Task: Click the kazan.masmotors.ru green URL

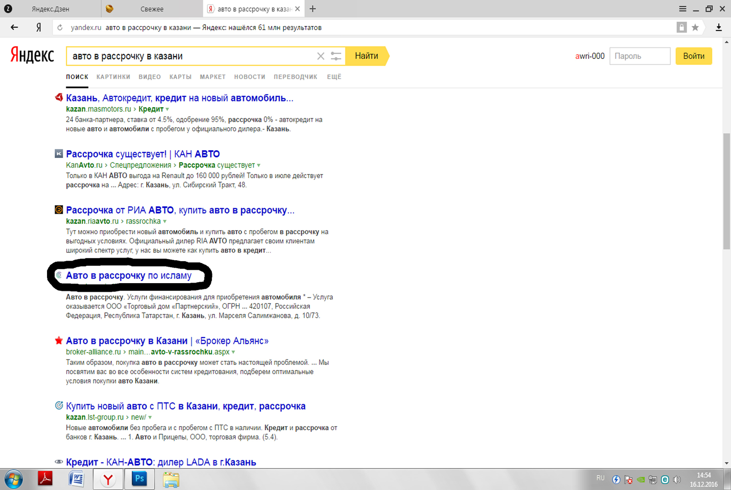Action: (x=98, y=109)
